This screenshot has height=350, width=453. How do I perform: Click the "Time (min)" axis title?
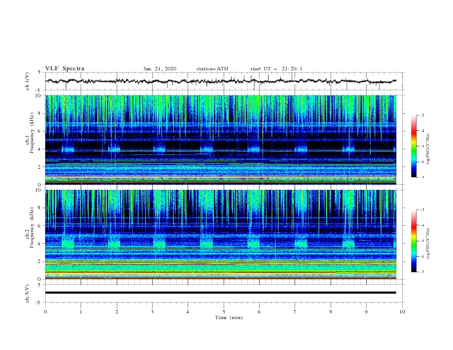pyautogui.click(x=229, y=317)
